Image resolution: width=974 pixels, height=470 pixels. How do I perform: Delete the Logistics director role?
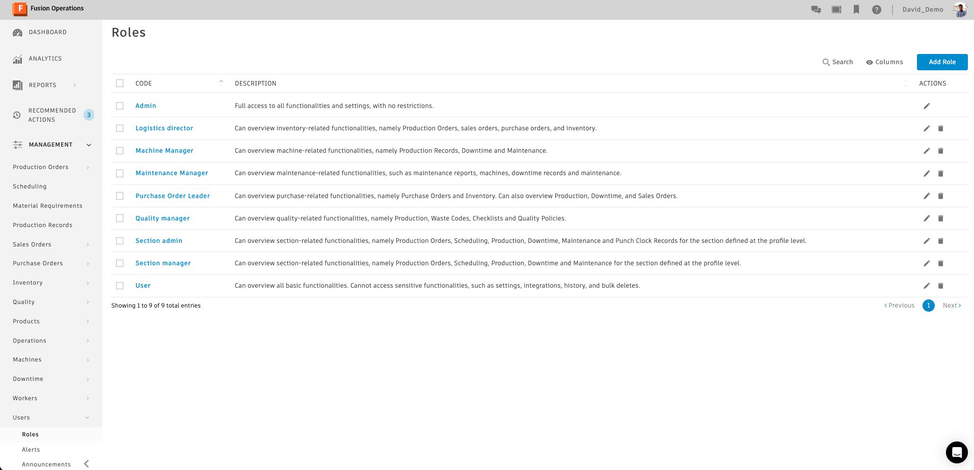pos(940,128)
